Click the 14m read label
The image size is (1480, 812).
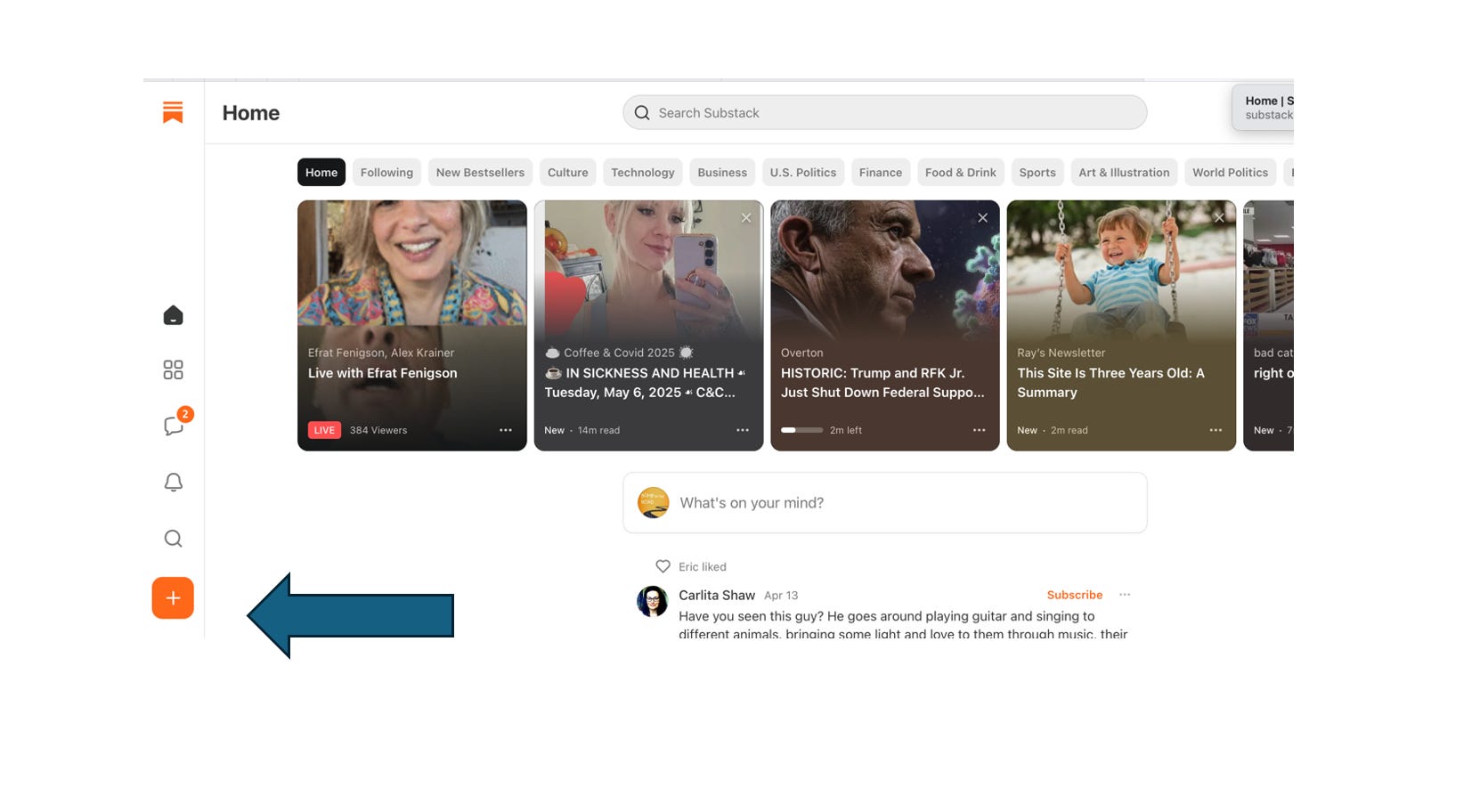pos(598,430)
